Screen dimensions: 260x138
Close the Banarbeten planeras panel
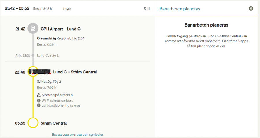(x=251, y=9)
